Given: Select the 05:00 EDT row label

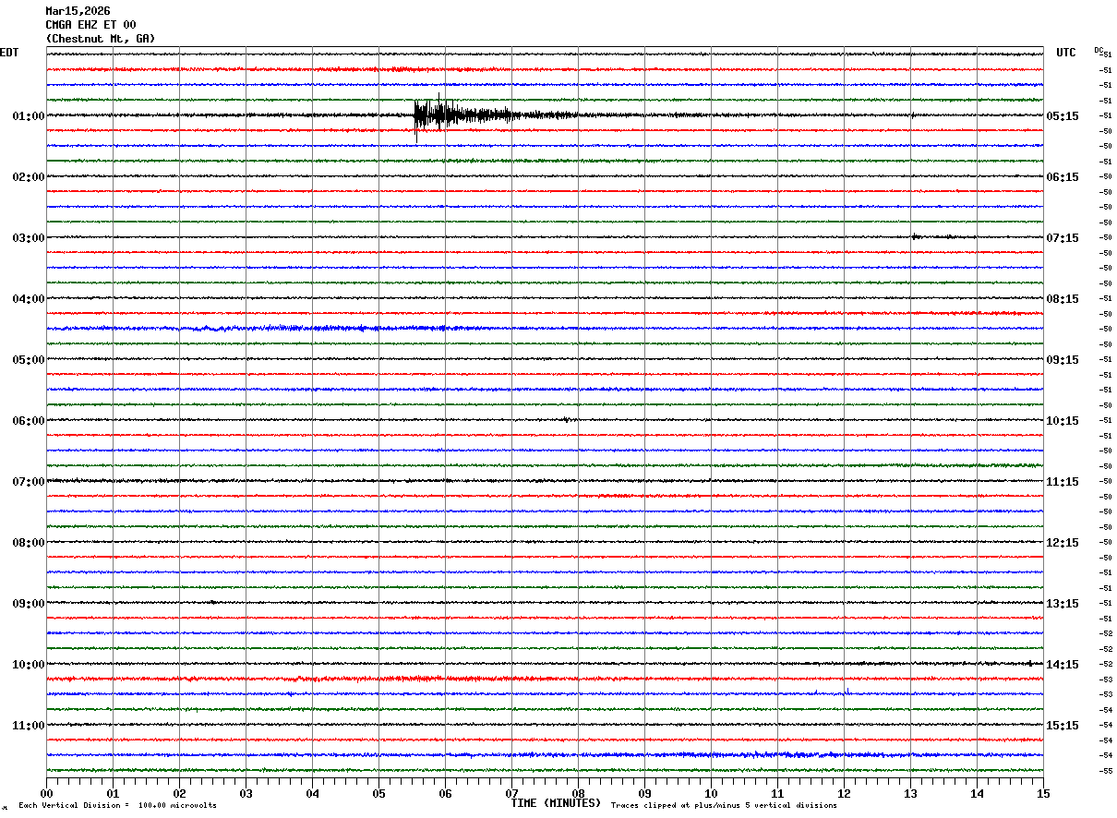Looking at the screenshot, I should tap(29, 360).
